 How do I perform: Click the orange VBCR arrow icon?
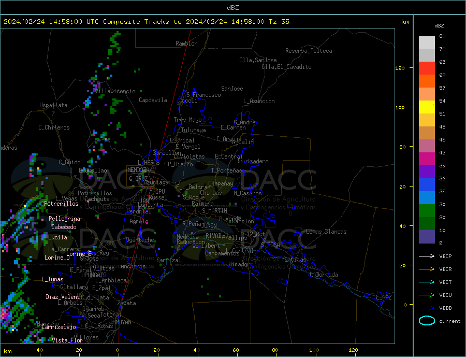(427, 269)
